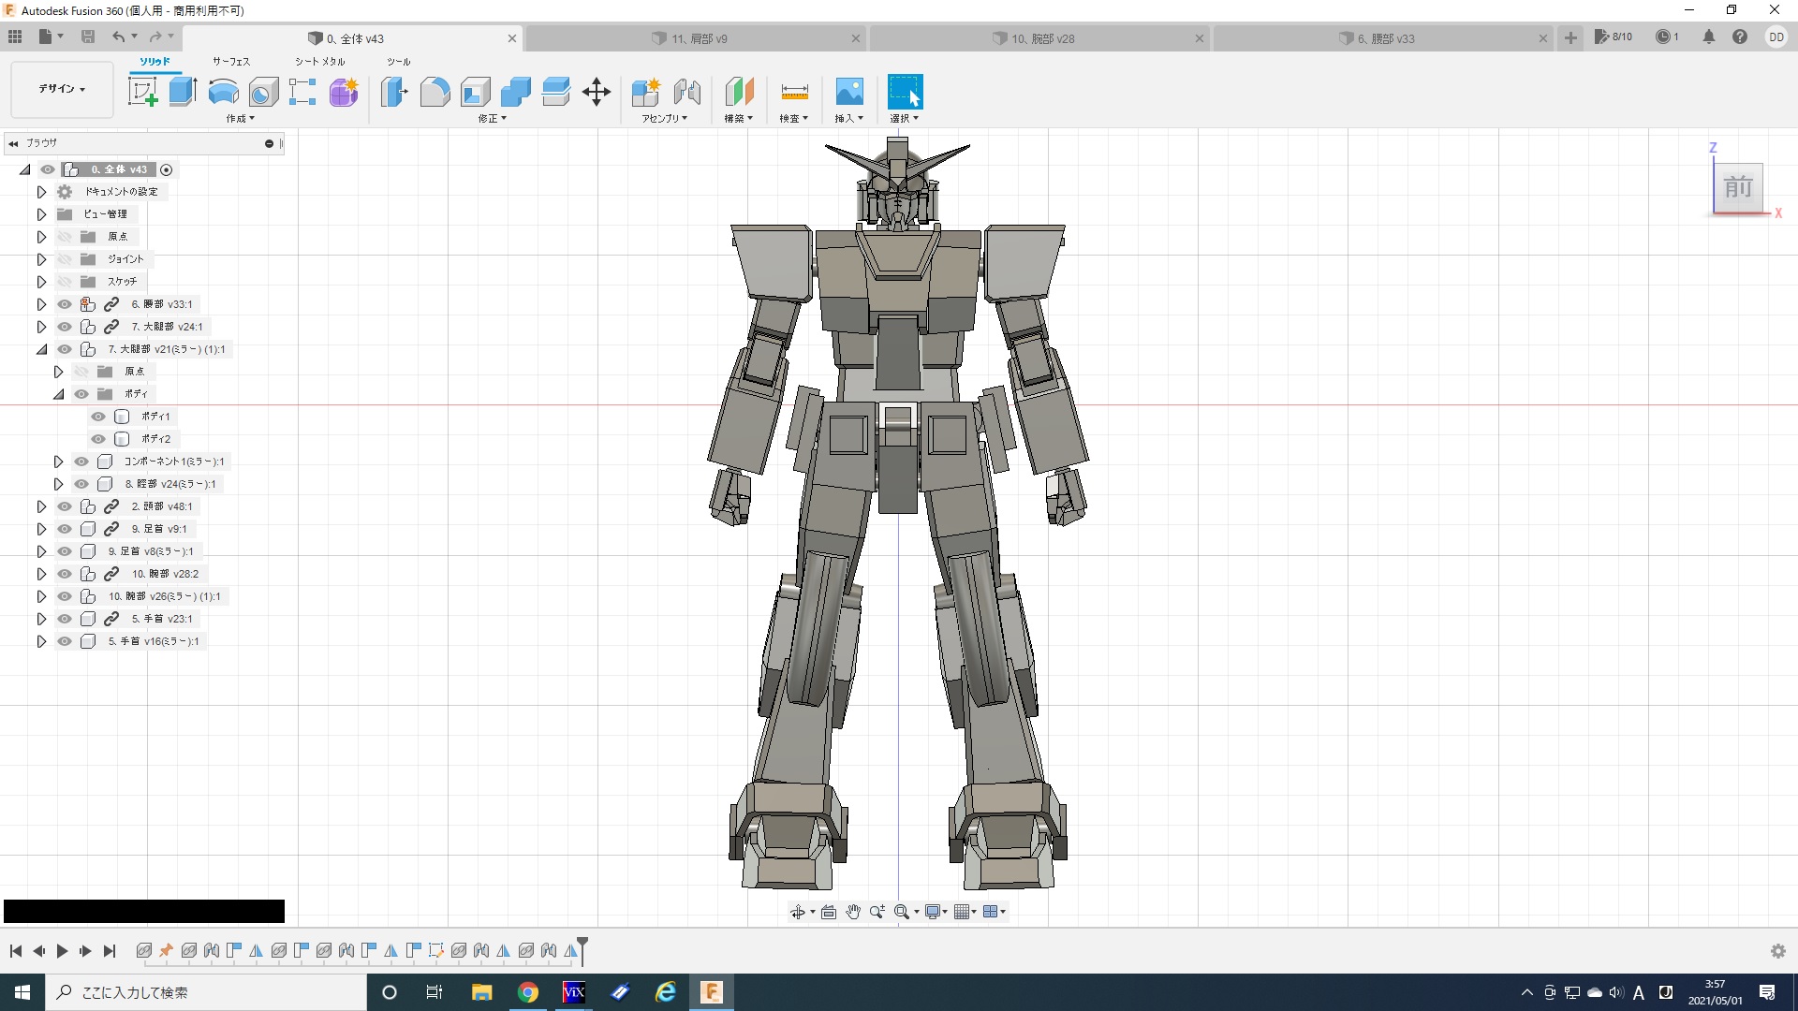
Task: Select the Create Sketch tool icon
Action: 142,92
